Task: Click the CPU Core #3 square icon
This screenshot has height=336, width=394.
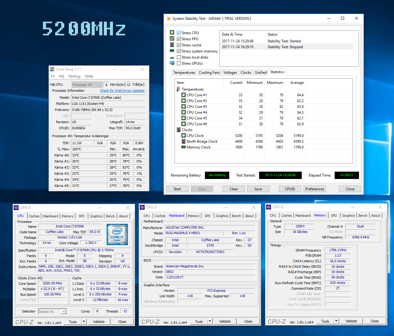Action: point(184,107)
